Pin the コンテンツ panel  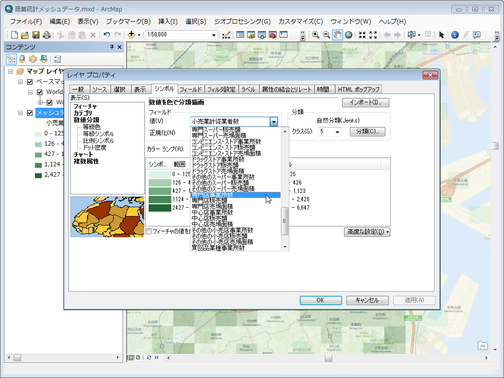(x=112, y=47)
